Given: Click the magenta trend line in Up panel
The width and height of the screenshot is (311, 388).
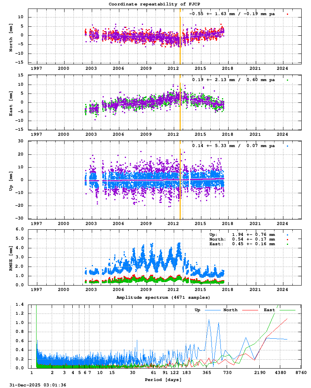Looking at the screenshot, I should [x=136, y=180].
